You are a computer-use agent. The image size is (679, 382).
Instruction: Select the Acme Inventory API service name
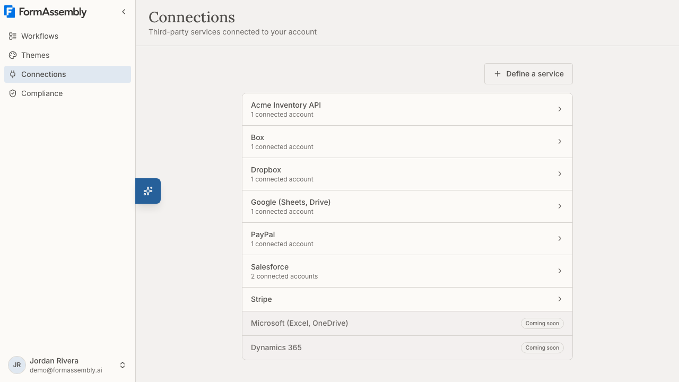286,105
